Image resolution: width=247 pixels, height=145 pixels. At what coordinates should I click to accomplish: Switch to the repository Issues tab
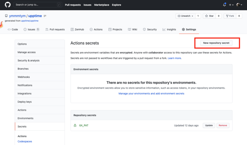pyautogui.click(x=31, y=29)
